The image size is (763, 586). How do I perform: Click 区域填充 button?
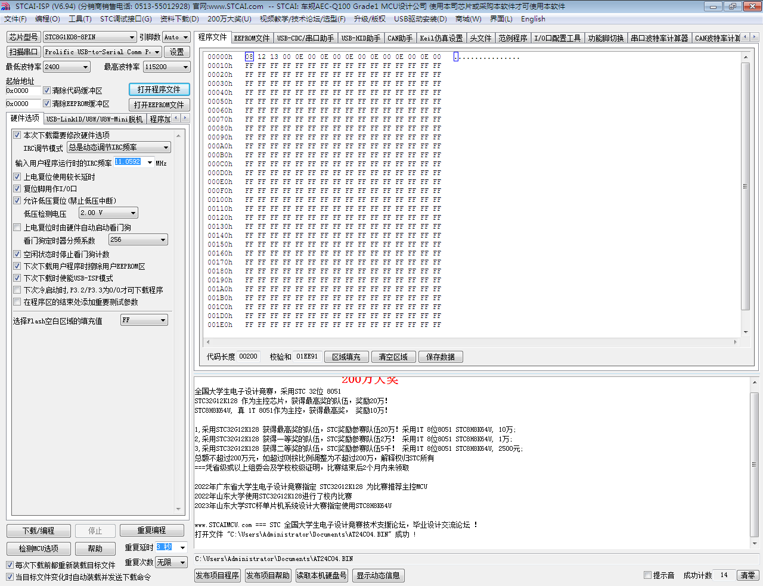pos(346,357)
